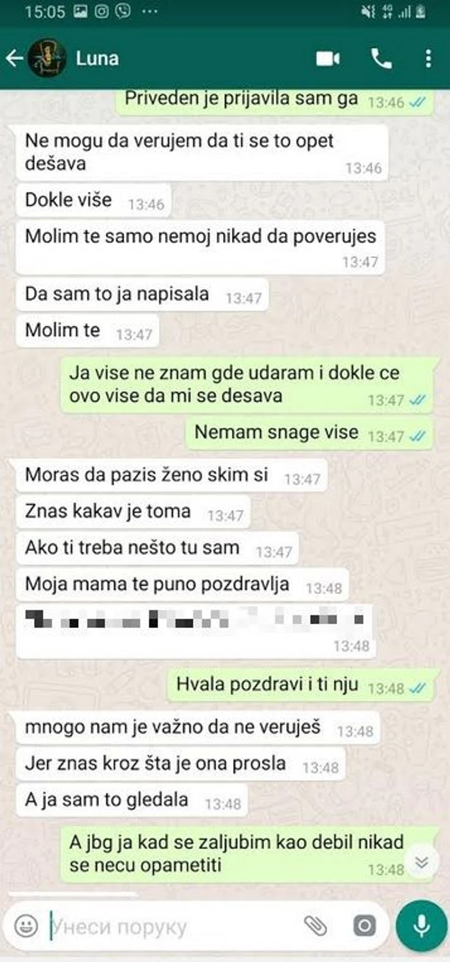Open the emoji picker

click(x=26, y=925)
